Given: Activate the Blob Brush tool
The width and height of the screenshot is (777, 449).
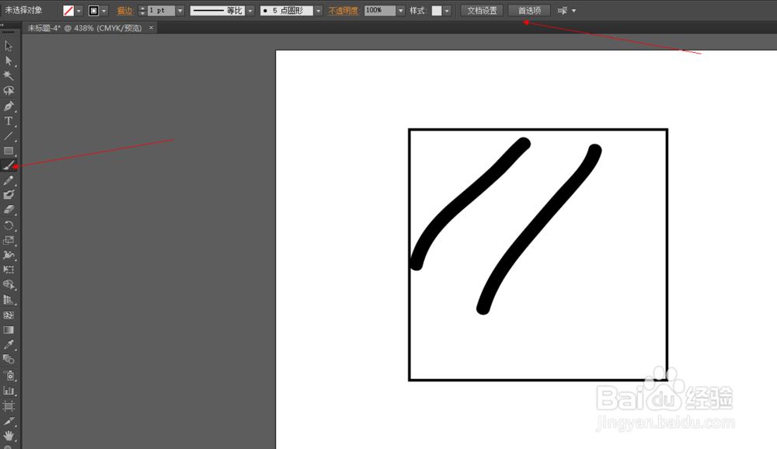Looking at the screenshot, I should 9,195.
